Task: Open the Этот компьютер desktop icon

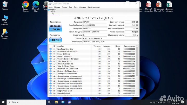Action: (x=5, y=20)
